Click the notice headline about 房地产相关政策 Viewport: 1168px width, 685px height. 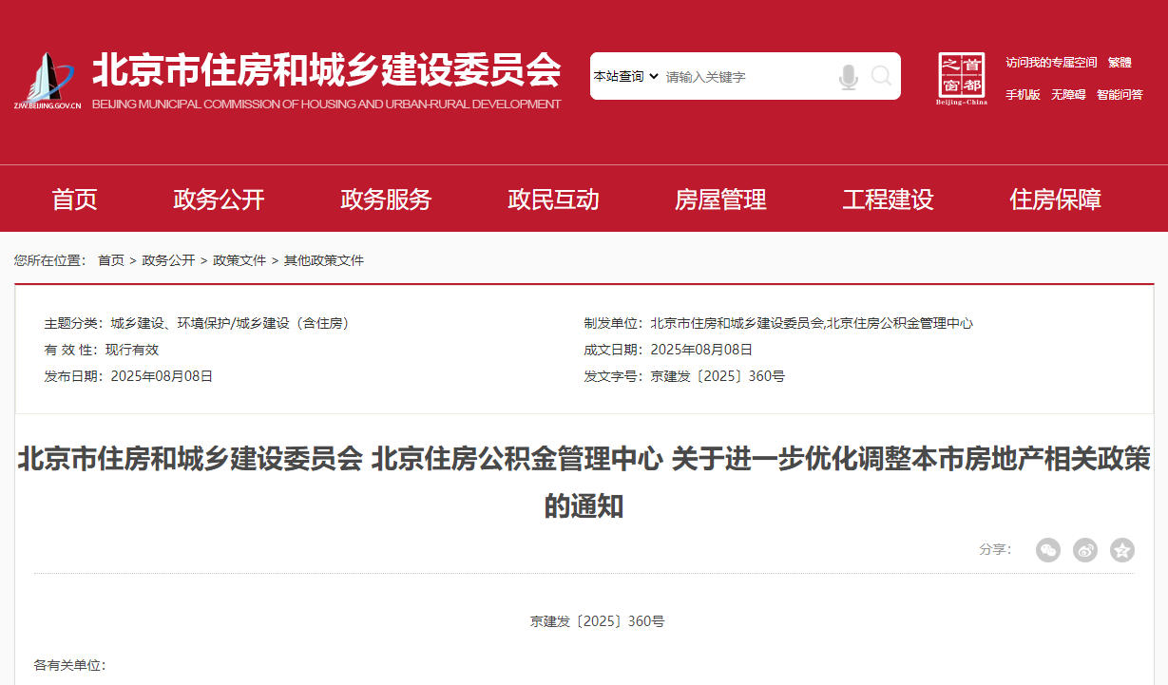point(584,482)
